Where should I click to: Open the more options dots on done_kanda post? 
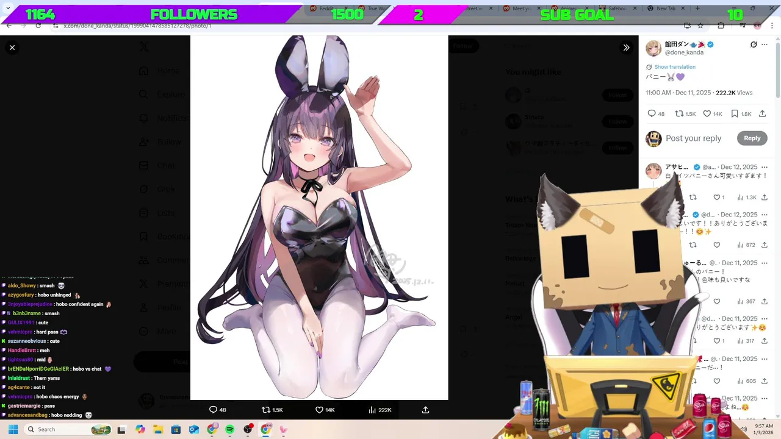[765, 45]
